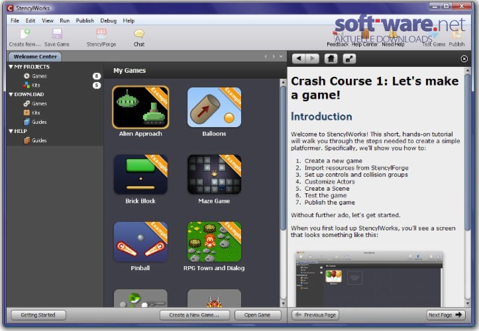The height and width of the screenshot is (331, 479).
Task: Click the Introduction heading
Action: point(321,117)
